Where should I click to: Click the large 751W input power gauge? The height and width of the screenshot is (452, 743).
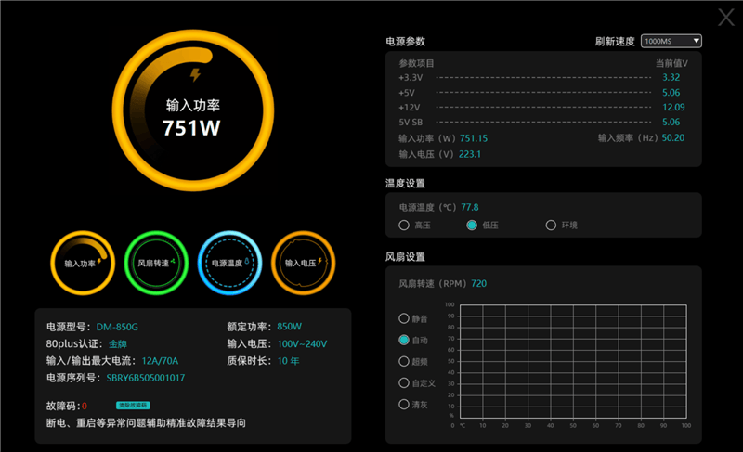tap(193, 110)
